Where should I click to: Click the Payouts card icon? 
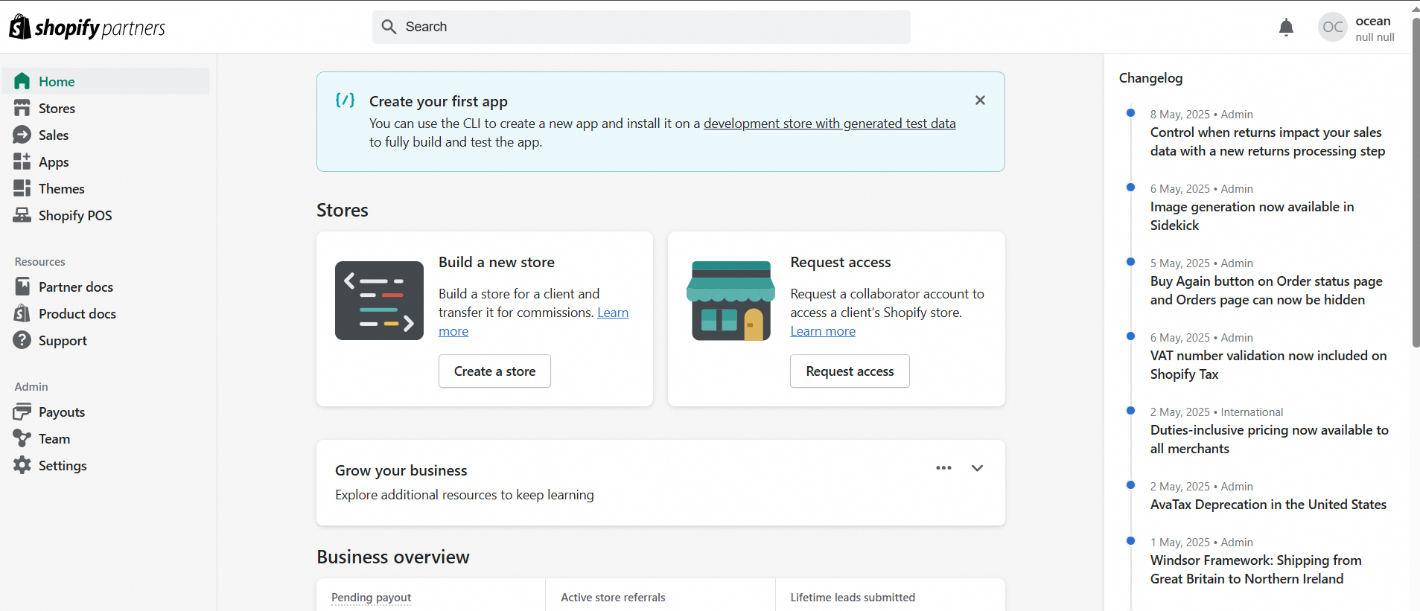tap(22, 412)
